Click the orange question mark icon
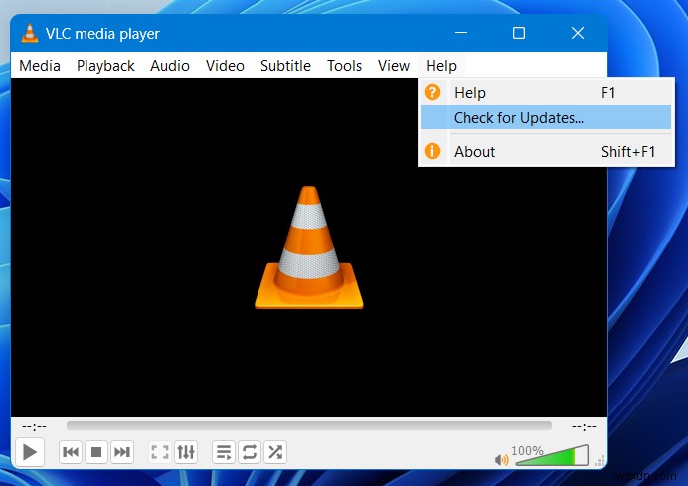 point(432,92)
